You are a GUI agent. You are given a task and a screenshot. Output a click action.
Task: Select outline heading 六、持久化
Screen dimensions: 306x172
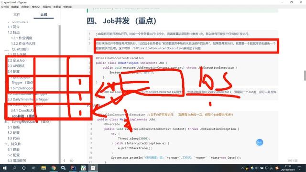13,144
